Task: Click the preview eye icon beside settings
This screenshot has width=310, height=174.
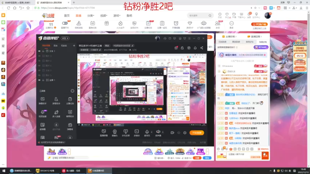Action: [179, 133]
